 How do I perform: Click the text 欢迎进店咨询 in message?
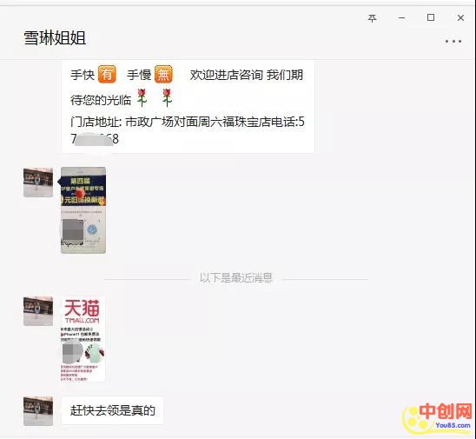227,75
